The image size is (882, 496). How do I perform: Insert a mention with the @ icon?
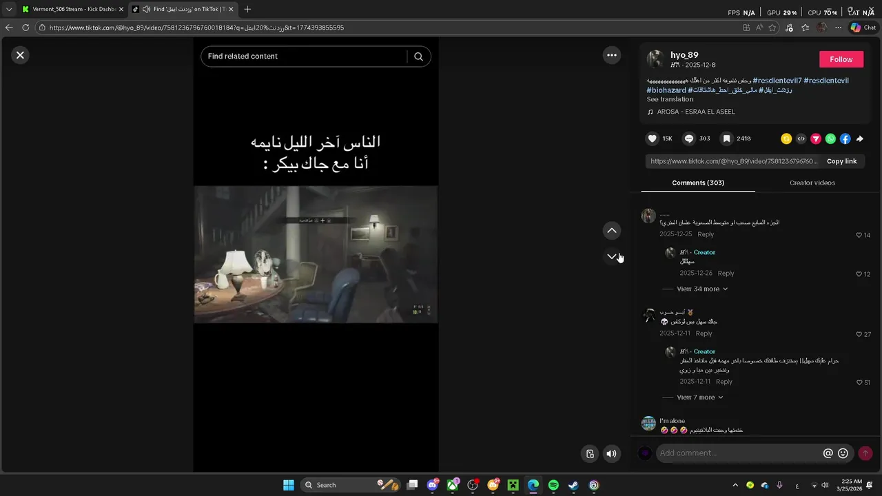point(828,453)
